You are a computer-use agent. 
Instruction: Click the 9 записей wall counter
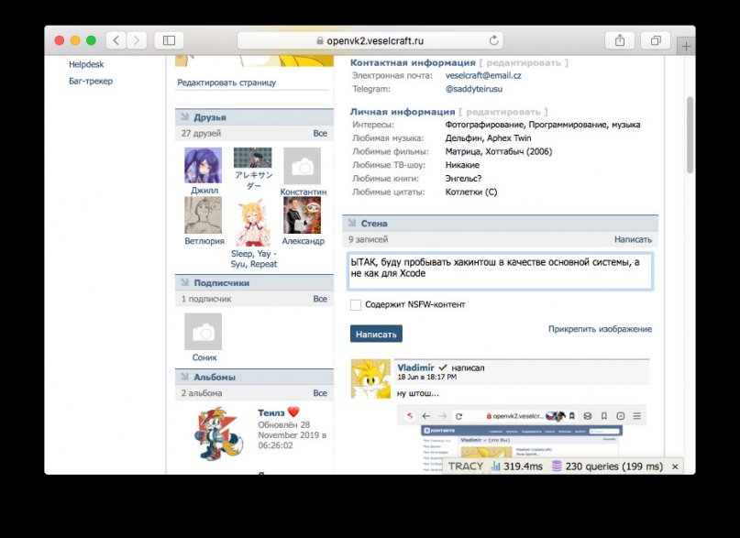click(368, 239)
